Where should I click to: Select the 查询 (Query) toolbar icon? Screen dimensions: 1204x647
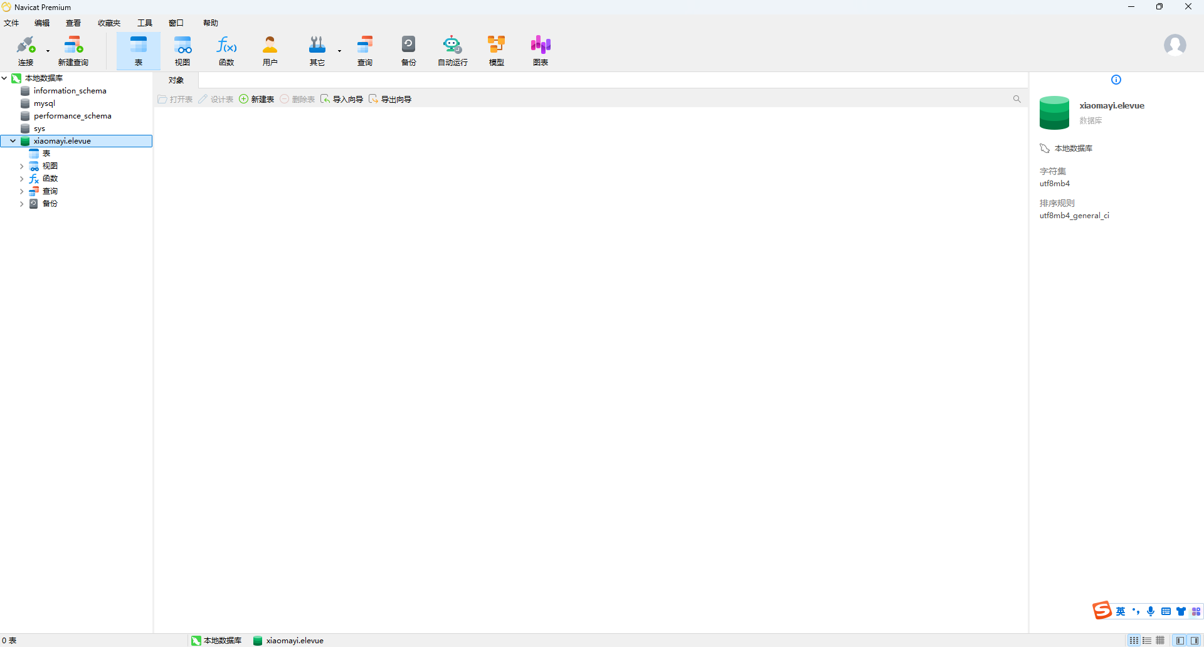[365, 51]
